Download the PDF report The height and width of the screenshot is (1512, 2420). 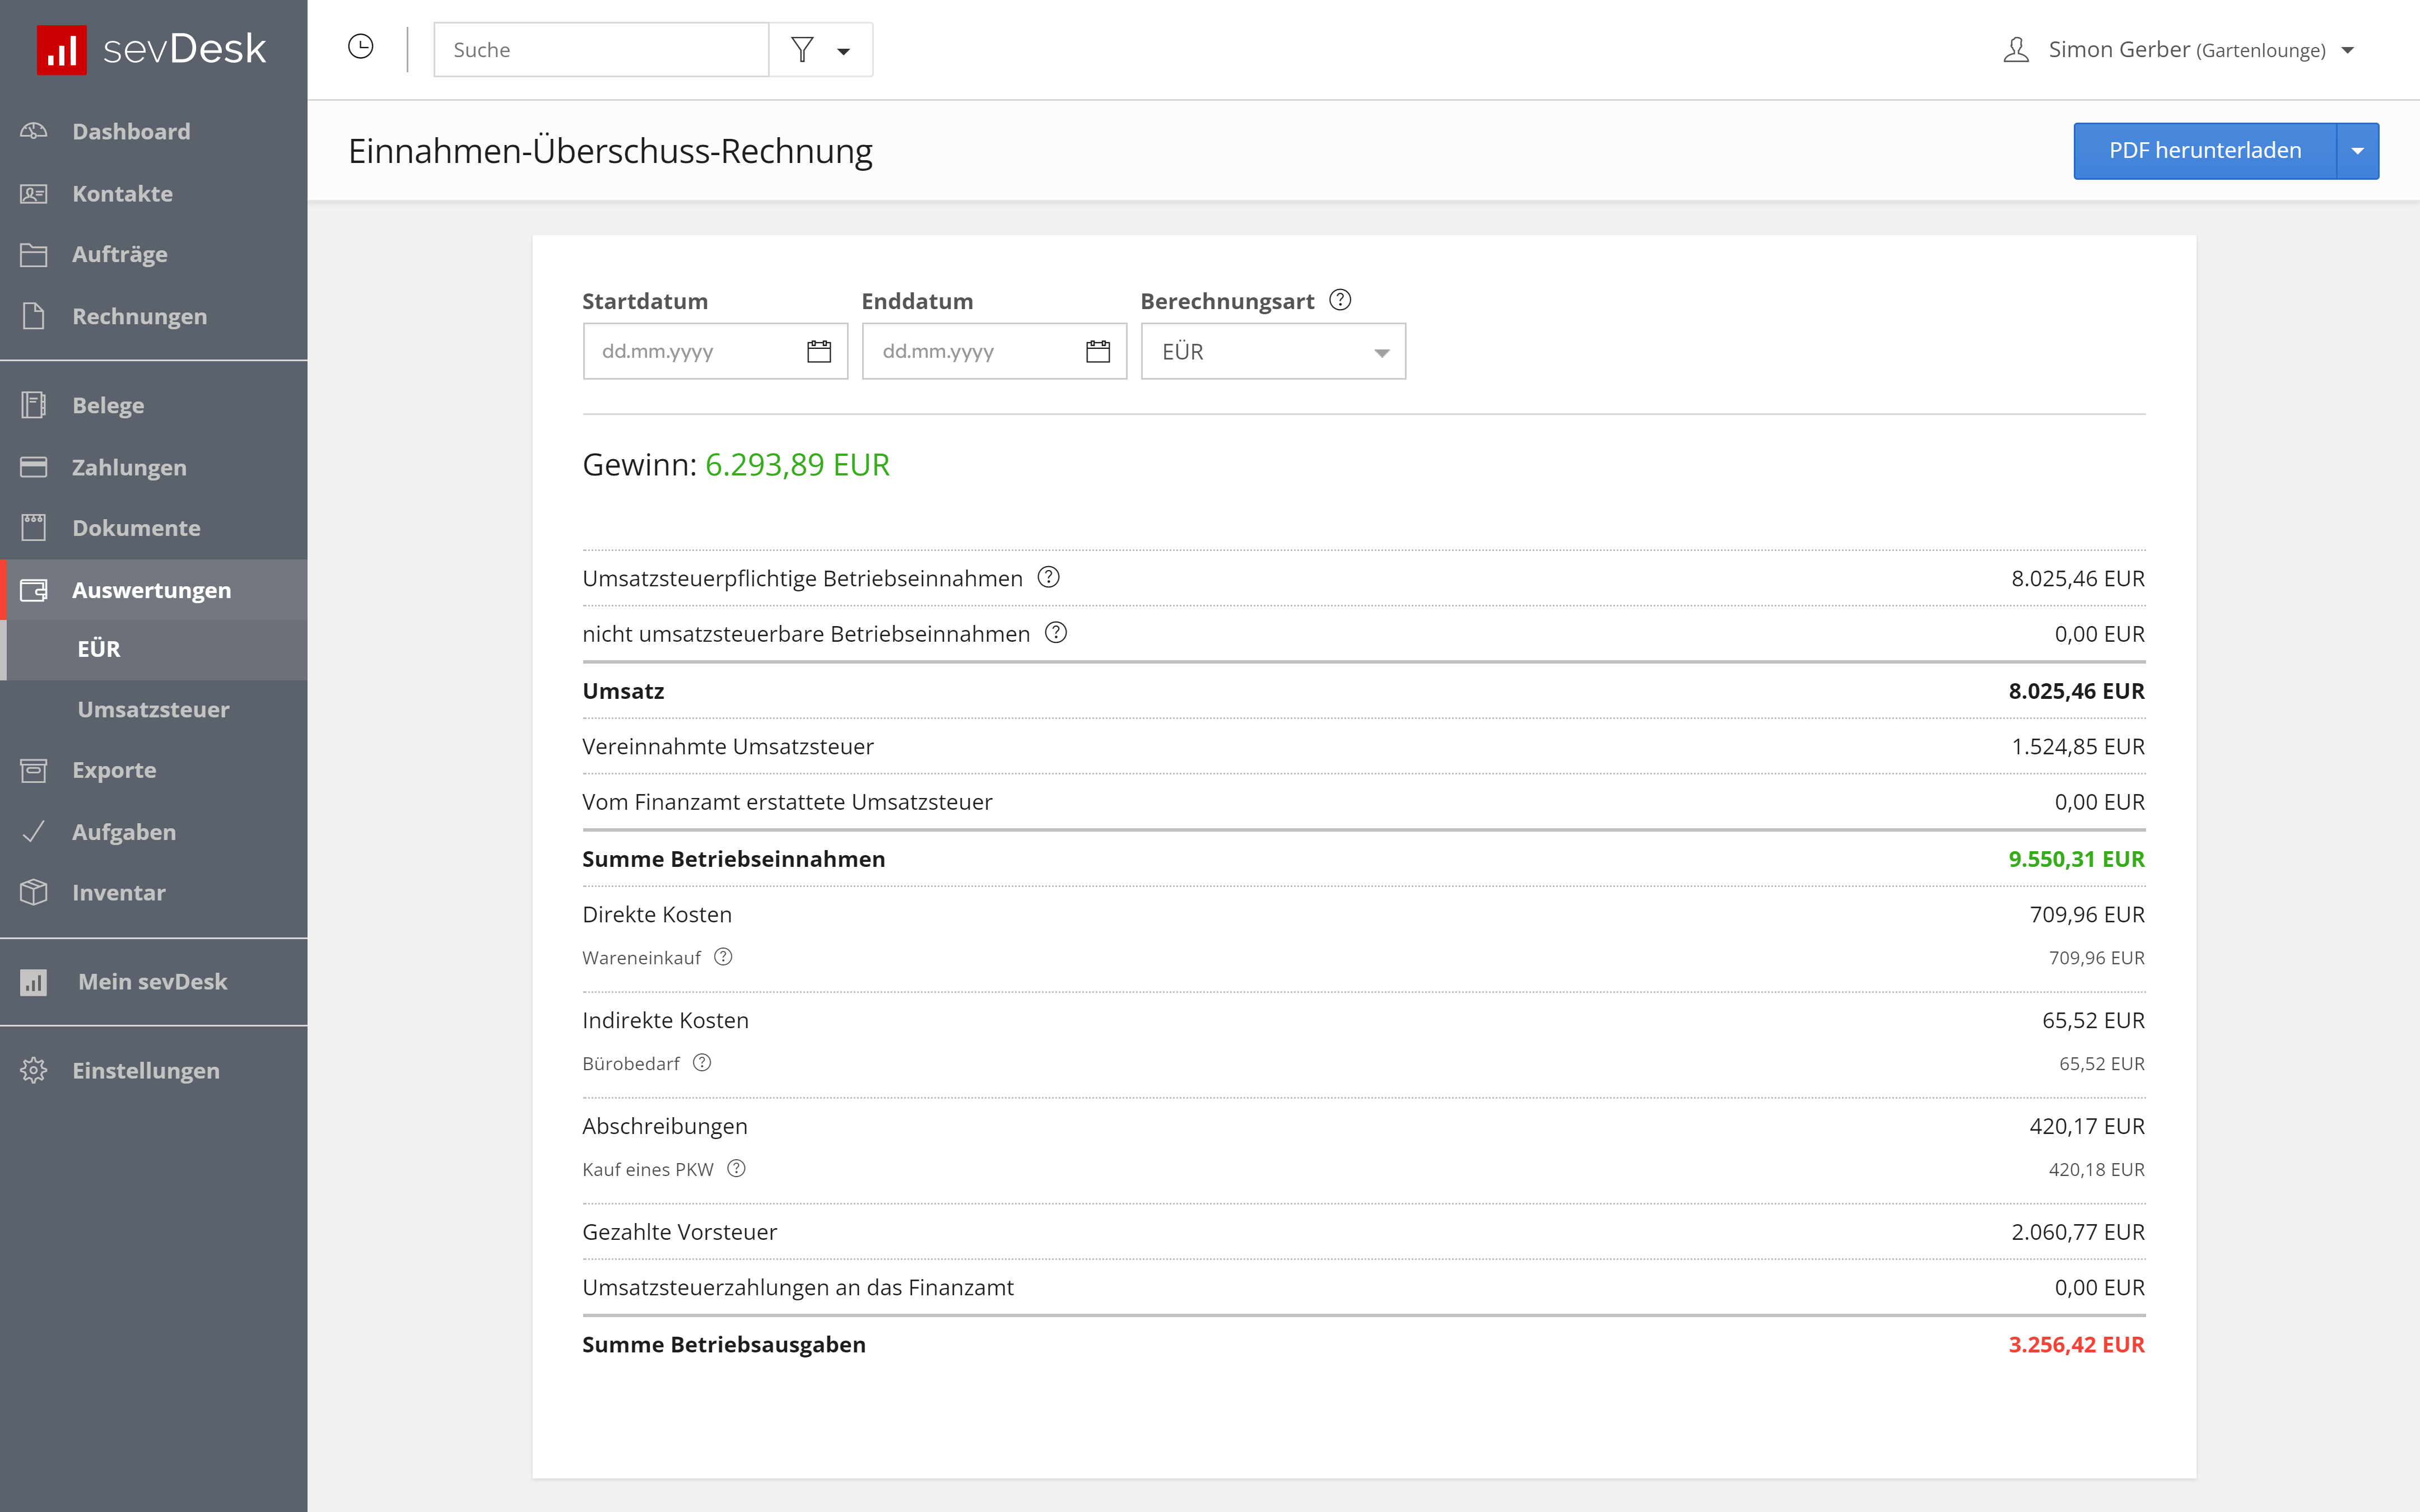tap(2204, 151)
